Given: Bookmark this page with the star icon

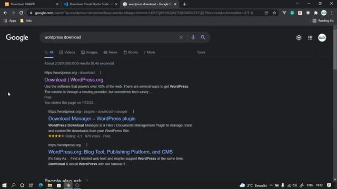Looking at the screenshot, I should coord(274,13).
